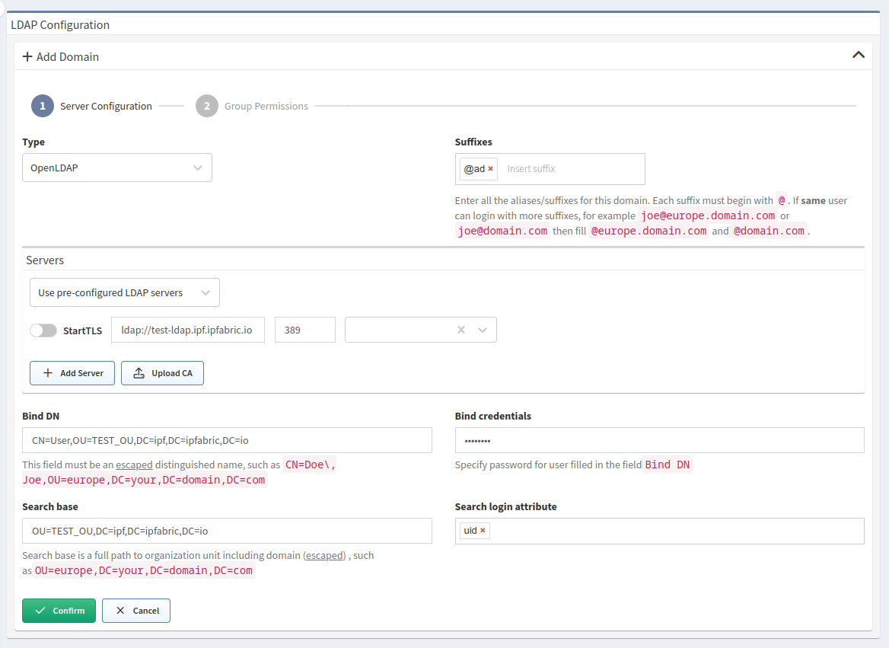Edit the Search base field

point(227,531)
